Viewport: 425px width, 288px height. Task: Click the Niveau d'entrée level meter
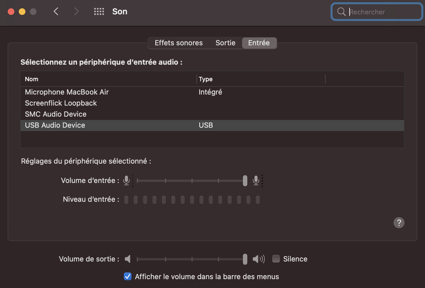pos(192,200)
